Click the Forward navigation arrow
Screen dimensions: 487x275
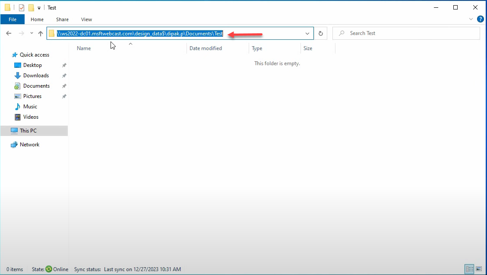pyautogui.click(x=22, y=33)
